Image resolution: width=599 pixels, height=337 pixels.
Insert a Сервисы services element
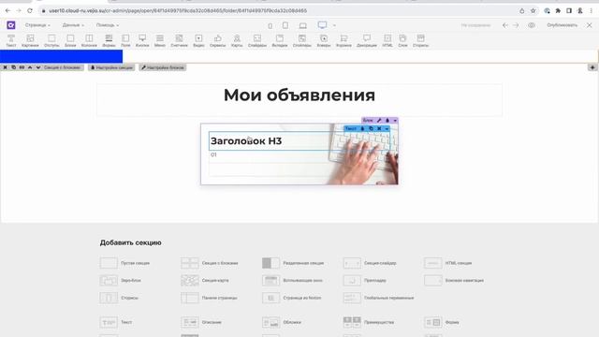point(218,40)
